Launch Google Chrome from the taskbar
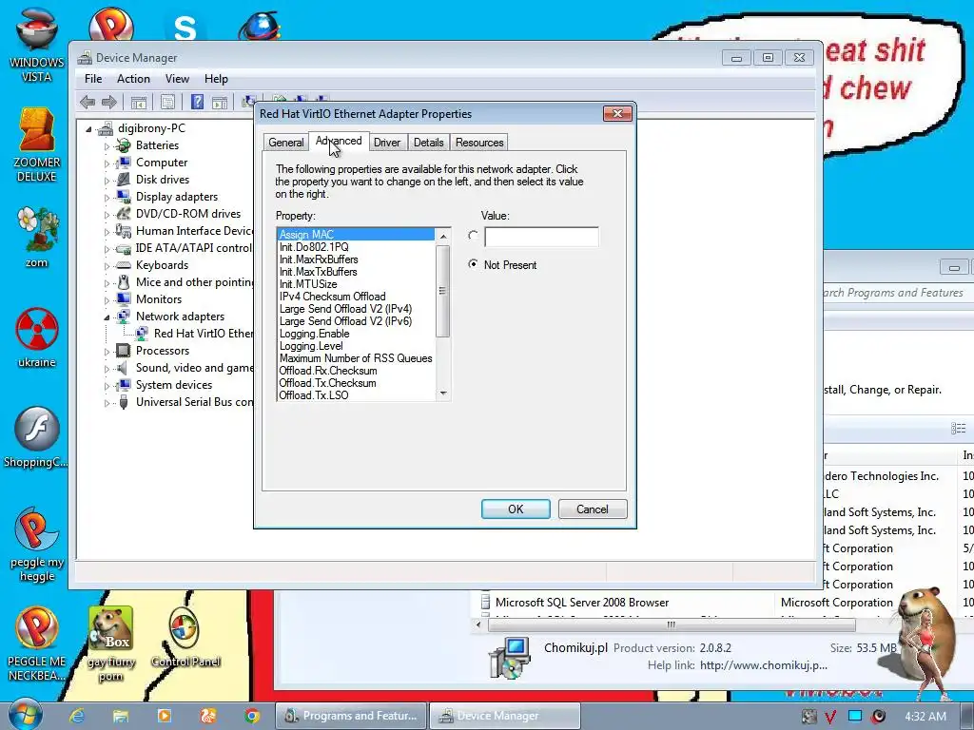 (x=251, y=716)
